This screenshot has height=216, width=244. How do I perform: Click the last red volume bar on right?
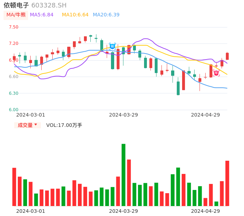click(x=227, y=183)
